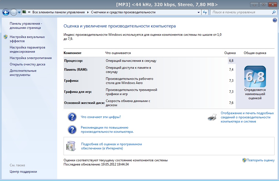The image size is (279, 181).
Task: Click the Control Panel icon in address bar
Action: [x=24, y=12]
